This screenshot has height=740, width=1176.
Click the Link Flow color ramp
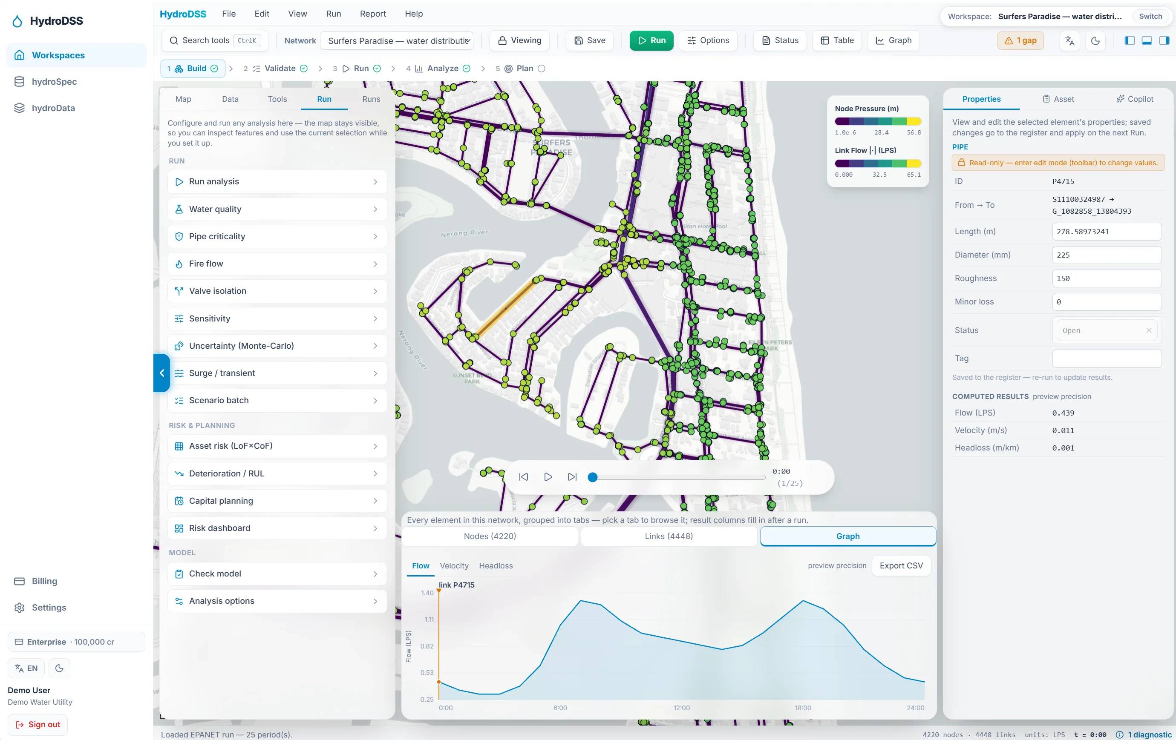(878, 163)
